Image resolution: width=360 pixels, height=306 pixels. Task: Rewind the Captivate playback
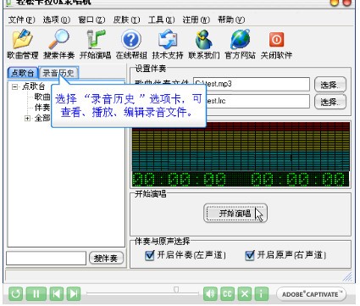[x=16, y=294]
